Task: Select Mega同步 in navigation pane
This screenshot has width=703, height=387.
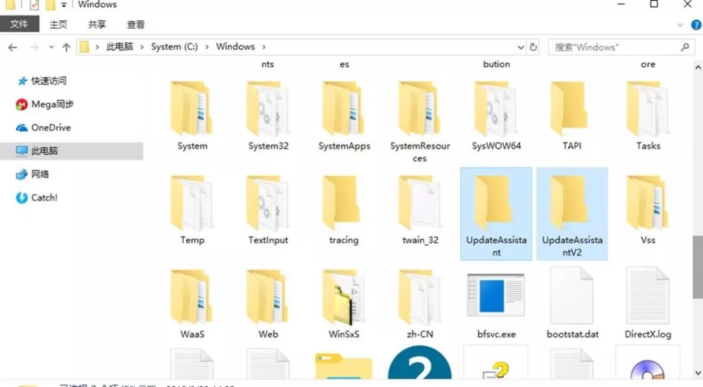Action: (x=45, y=104)
